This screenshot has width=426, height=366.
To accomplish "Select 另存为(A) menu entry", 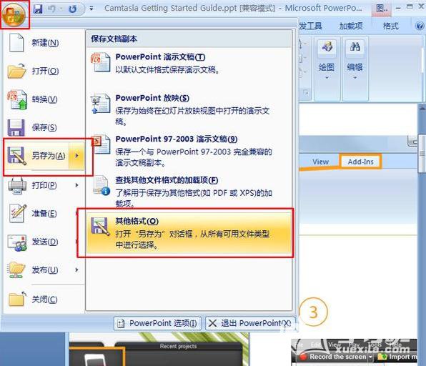I will tap(36, 156).
